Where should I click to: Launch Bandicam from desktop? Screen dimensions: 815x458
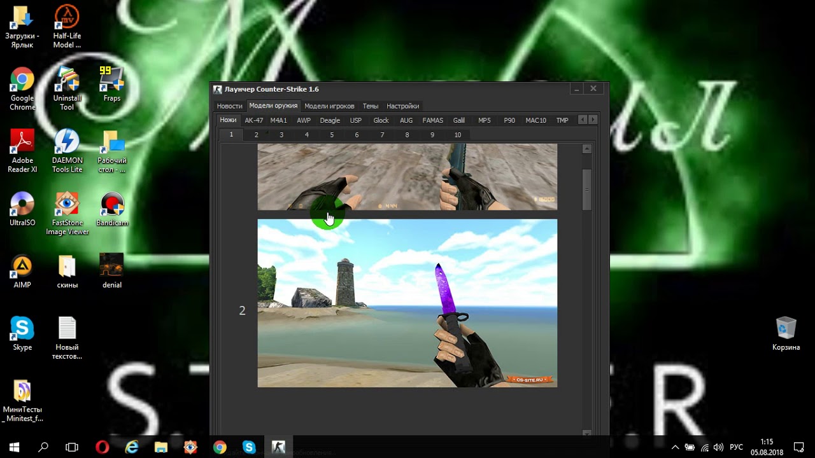[x=111, y=209]
